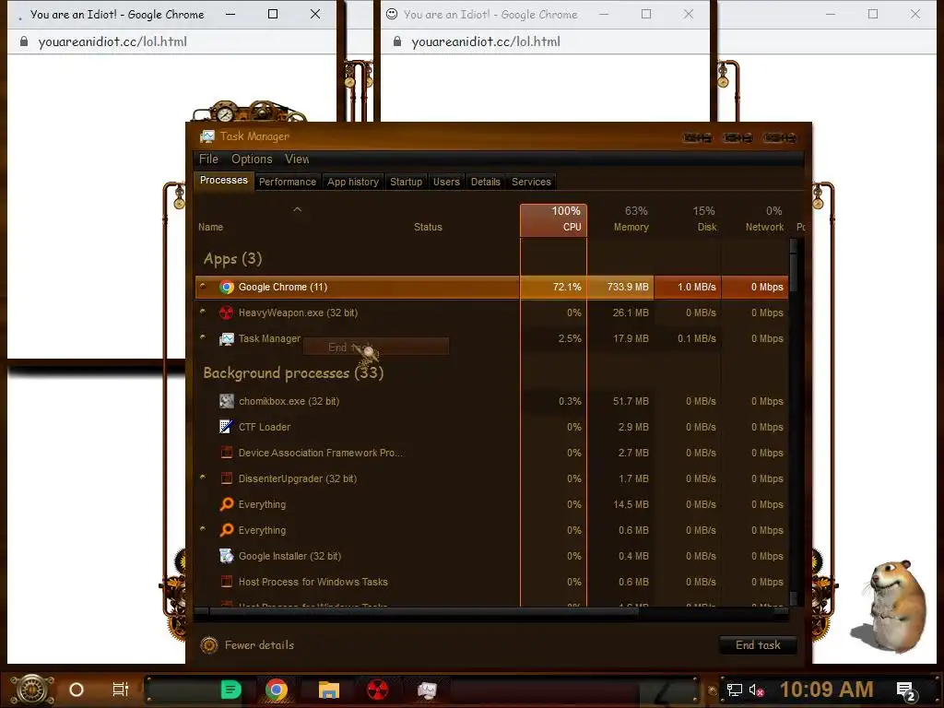Open the red radiation taskbar app
Image resolution: width=944 pixels, height=708 pixels.
click(x=377, y=690)
